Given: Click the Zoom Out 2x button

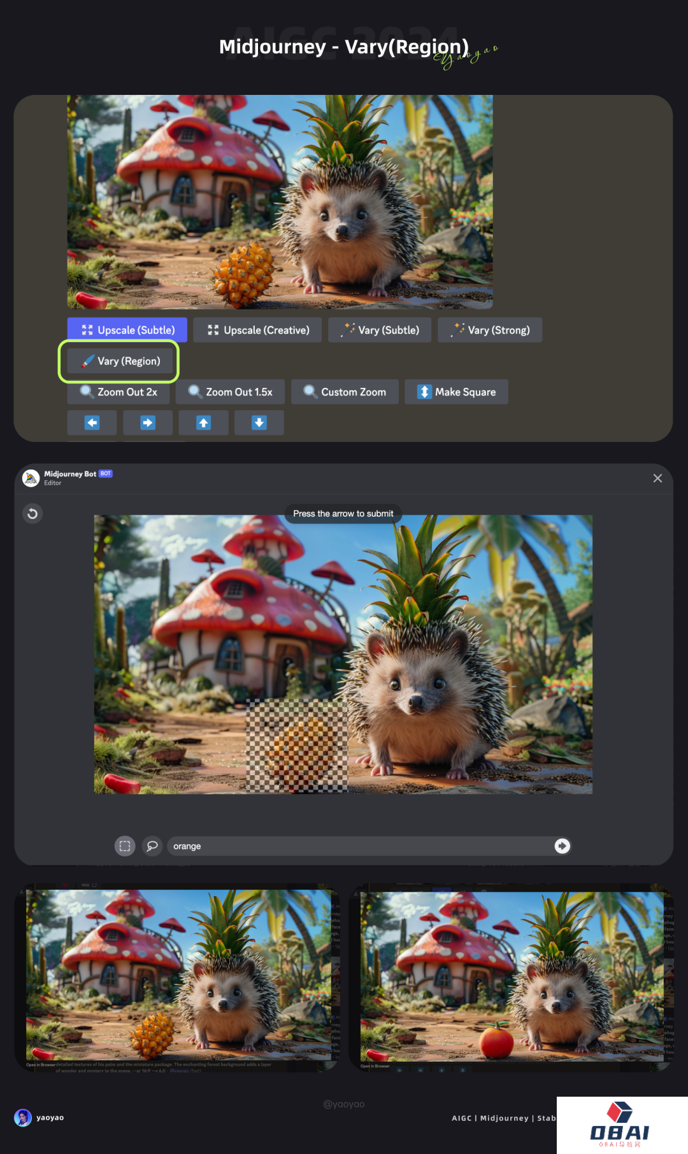Looking at the screenshot, I should [118, 392].
